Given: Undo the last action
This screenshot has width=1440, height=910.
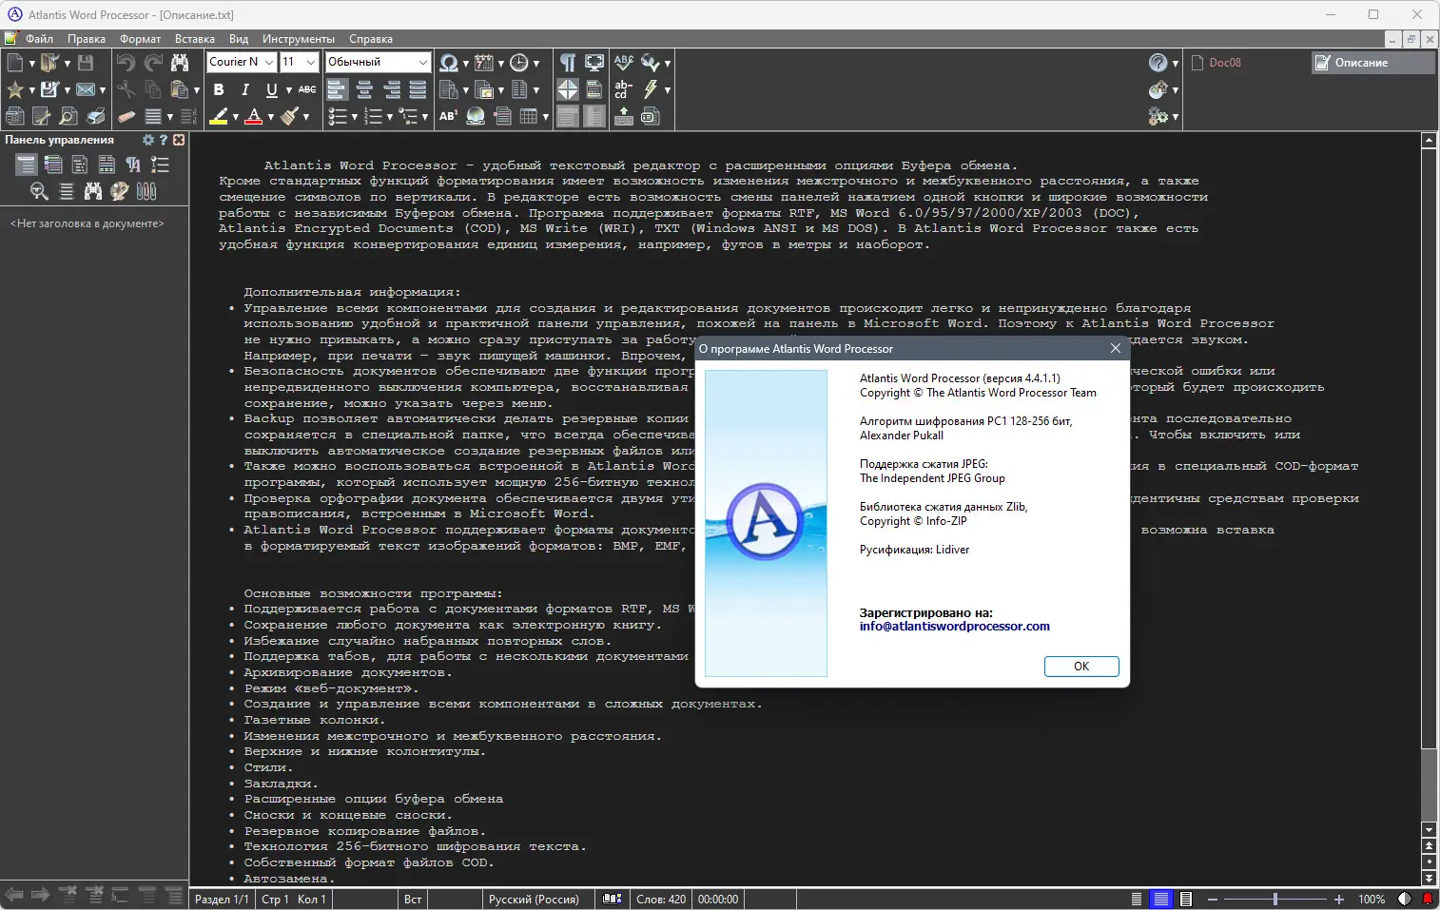Looking at the screenshot, I should (x=126, y=63).
